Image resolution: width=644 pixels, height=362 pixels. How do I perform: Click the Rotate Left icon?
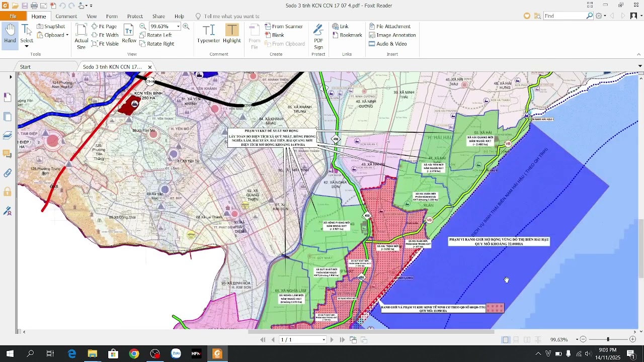(143, 35)
